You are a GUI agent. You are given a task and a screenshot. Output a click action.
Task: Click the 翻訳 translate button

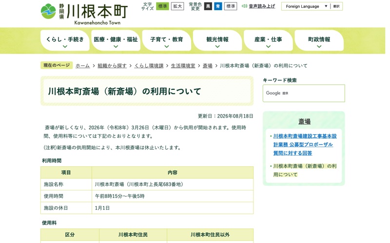(x=336, y=6)
